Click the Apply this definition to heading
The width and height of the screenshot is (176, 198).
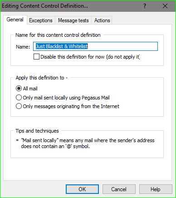(42, 78)
